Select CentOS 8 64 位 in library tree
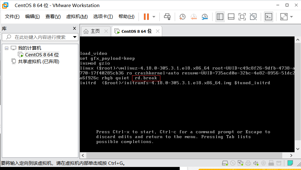 (x=42, y=55)
